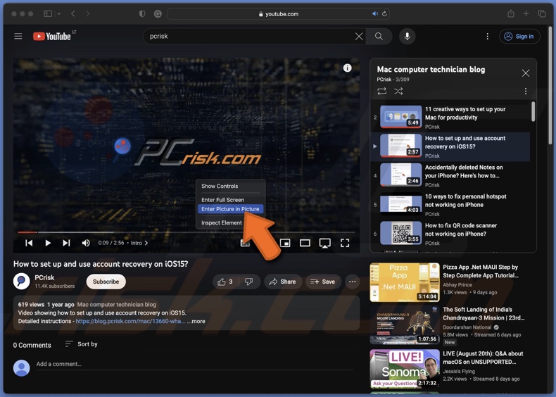Open the Sort by comments dropdown

[82, 344]
